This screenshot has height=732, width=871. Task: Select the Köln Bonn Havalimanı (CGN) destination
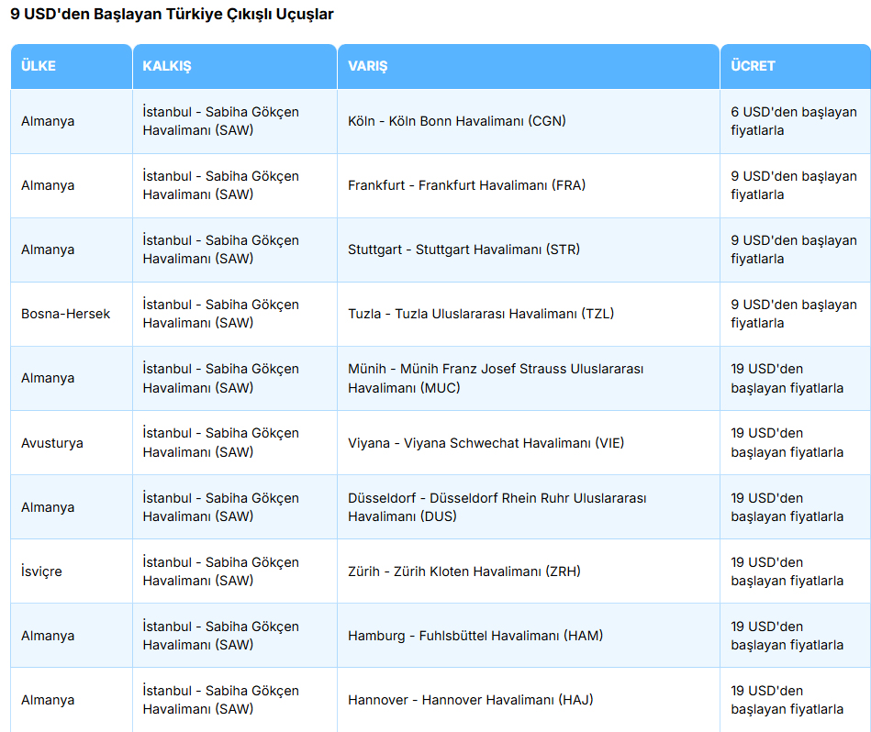tap(456, 121)
